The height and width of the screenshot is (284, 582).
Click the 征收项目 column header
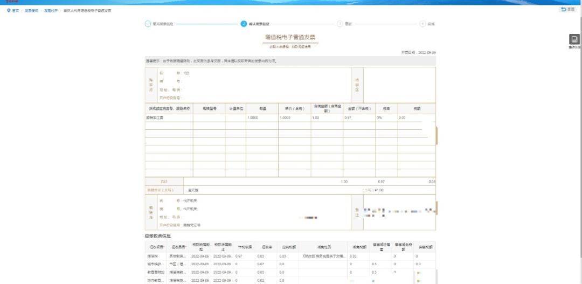tap(156, 247)
